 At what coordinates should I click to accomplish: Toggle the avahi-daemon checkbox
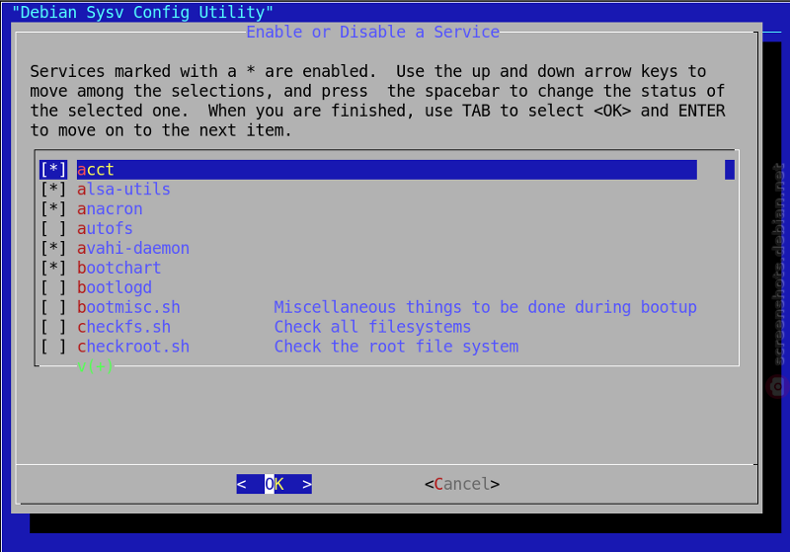tap(53, 248)
